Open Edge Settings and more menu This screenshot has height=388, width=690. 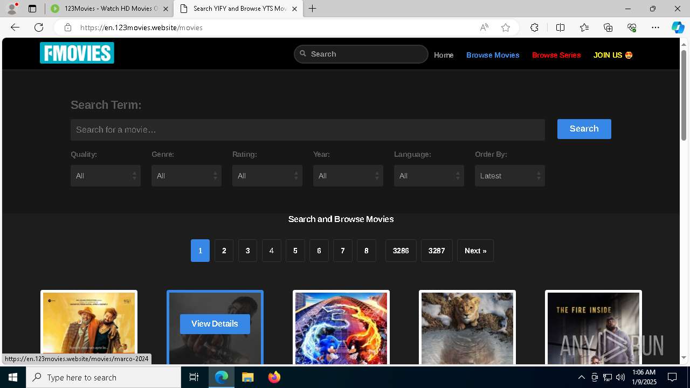tap(655, 27)
